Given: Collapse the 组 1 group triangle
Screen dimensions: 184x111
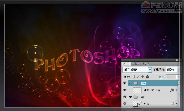Looking at the screenshot, I should (x=130, y=97).
